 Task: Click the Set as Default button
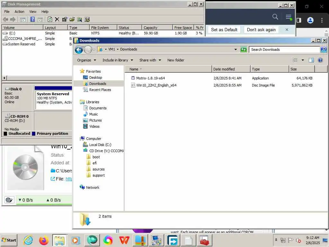(224, 30)
